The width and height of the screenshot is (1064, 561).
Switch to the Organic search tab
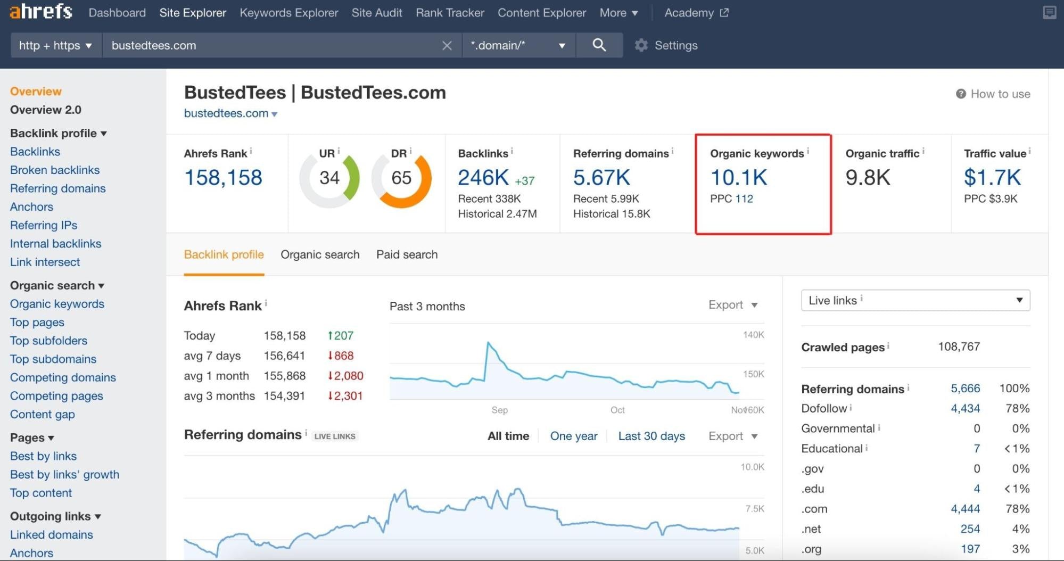tap(320, 254)
